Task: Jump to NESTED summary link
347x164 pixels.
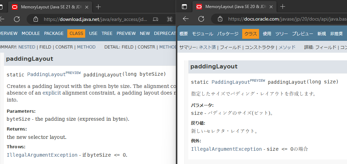Action: click(27, 47)
